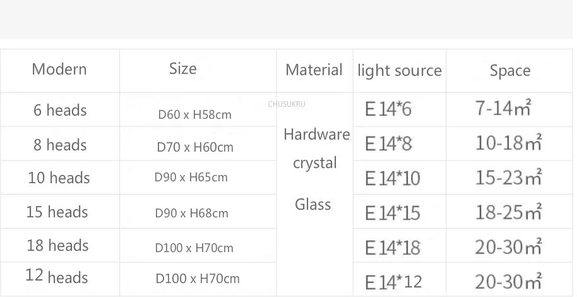Click the 18 heads cell
The height and width of the screenshot is (297, 577).
point(58,245)
